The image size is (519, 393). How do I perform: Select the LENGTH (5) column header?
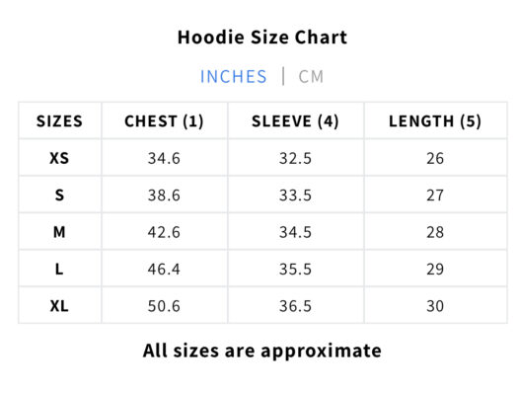click(x=435, y=121)
